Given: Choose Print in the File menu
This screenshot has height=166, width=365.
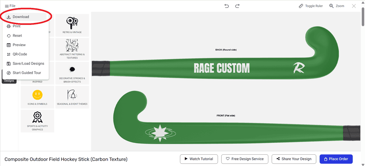Looking at the screenshot, I should [16, 26].
